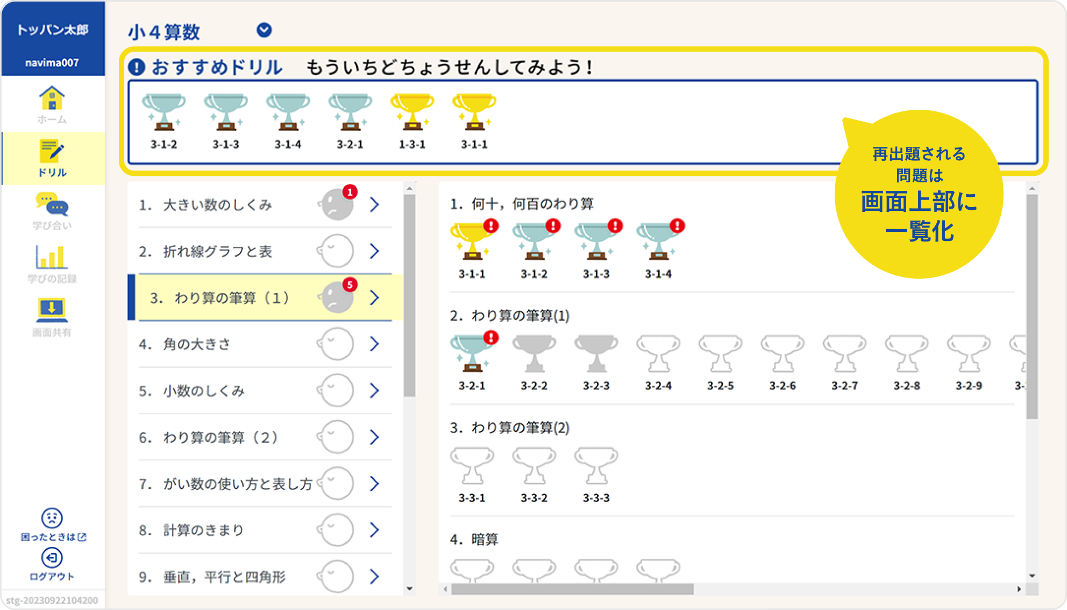Open trophy 3-1-3 under 何十,何百のわり算

(x=596, y=241)
